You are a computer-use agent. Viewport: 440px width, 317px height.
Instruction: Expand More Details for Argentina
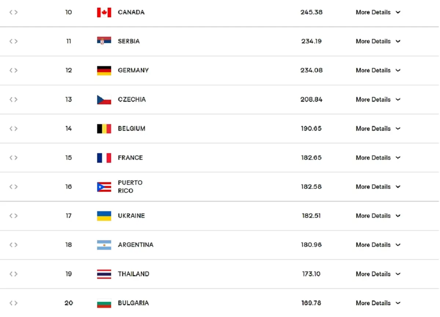click(378, 245)
